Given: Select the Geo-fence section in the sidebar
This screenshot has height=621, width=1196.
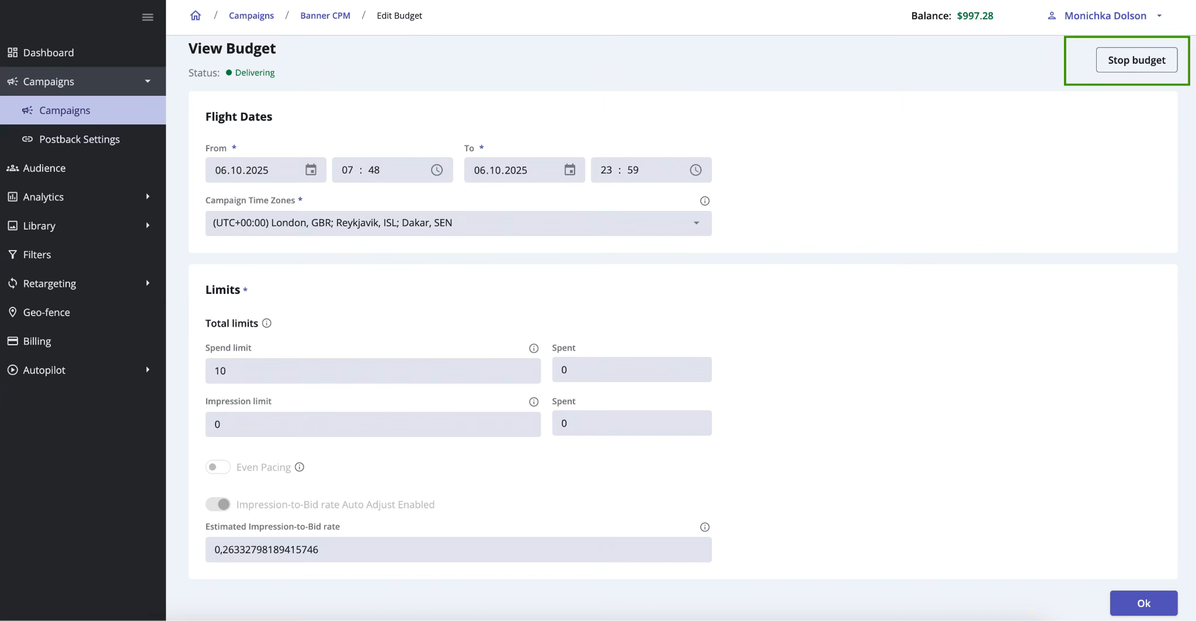Looking at the screenshot, I should click(47, 312).
